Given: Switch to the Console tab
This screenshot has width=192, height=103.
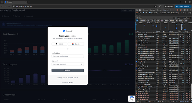Looking at the screenshot, I should point(152,10).
